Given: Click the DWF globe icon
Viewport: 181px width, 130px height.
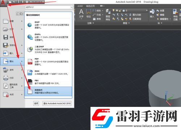Looking at the screenshot, I should [30, 25].
